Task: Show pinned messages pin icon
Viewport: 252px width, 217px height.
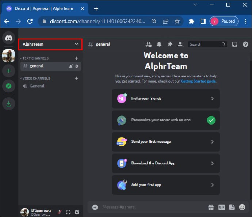Action: coord(170,44)
